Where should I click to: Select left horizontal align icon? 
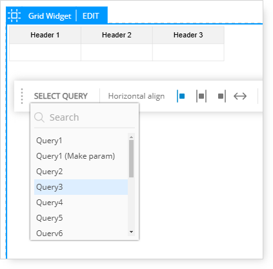point(181,96)
